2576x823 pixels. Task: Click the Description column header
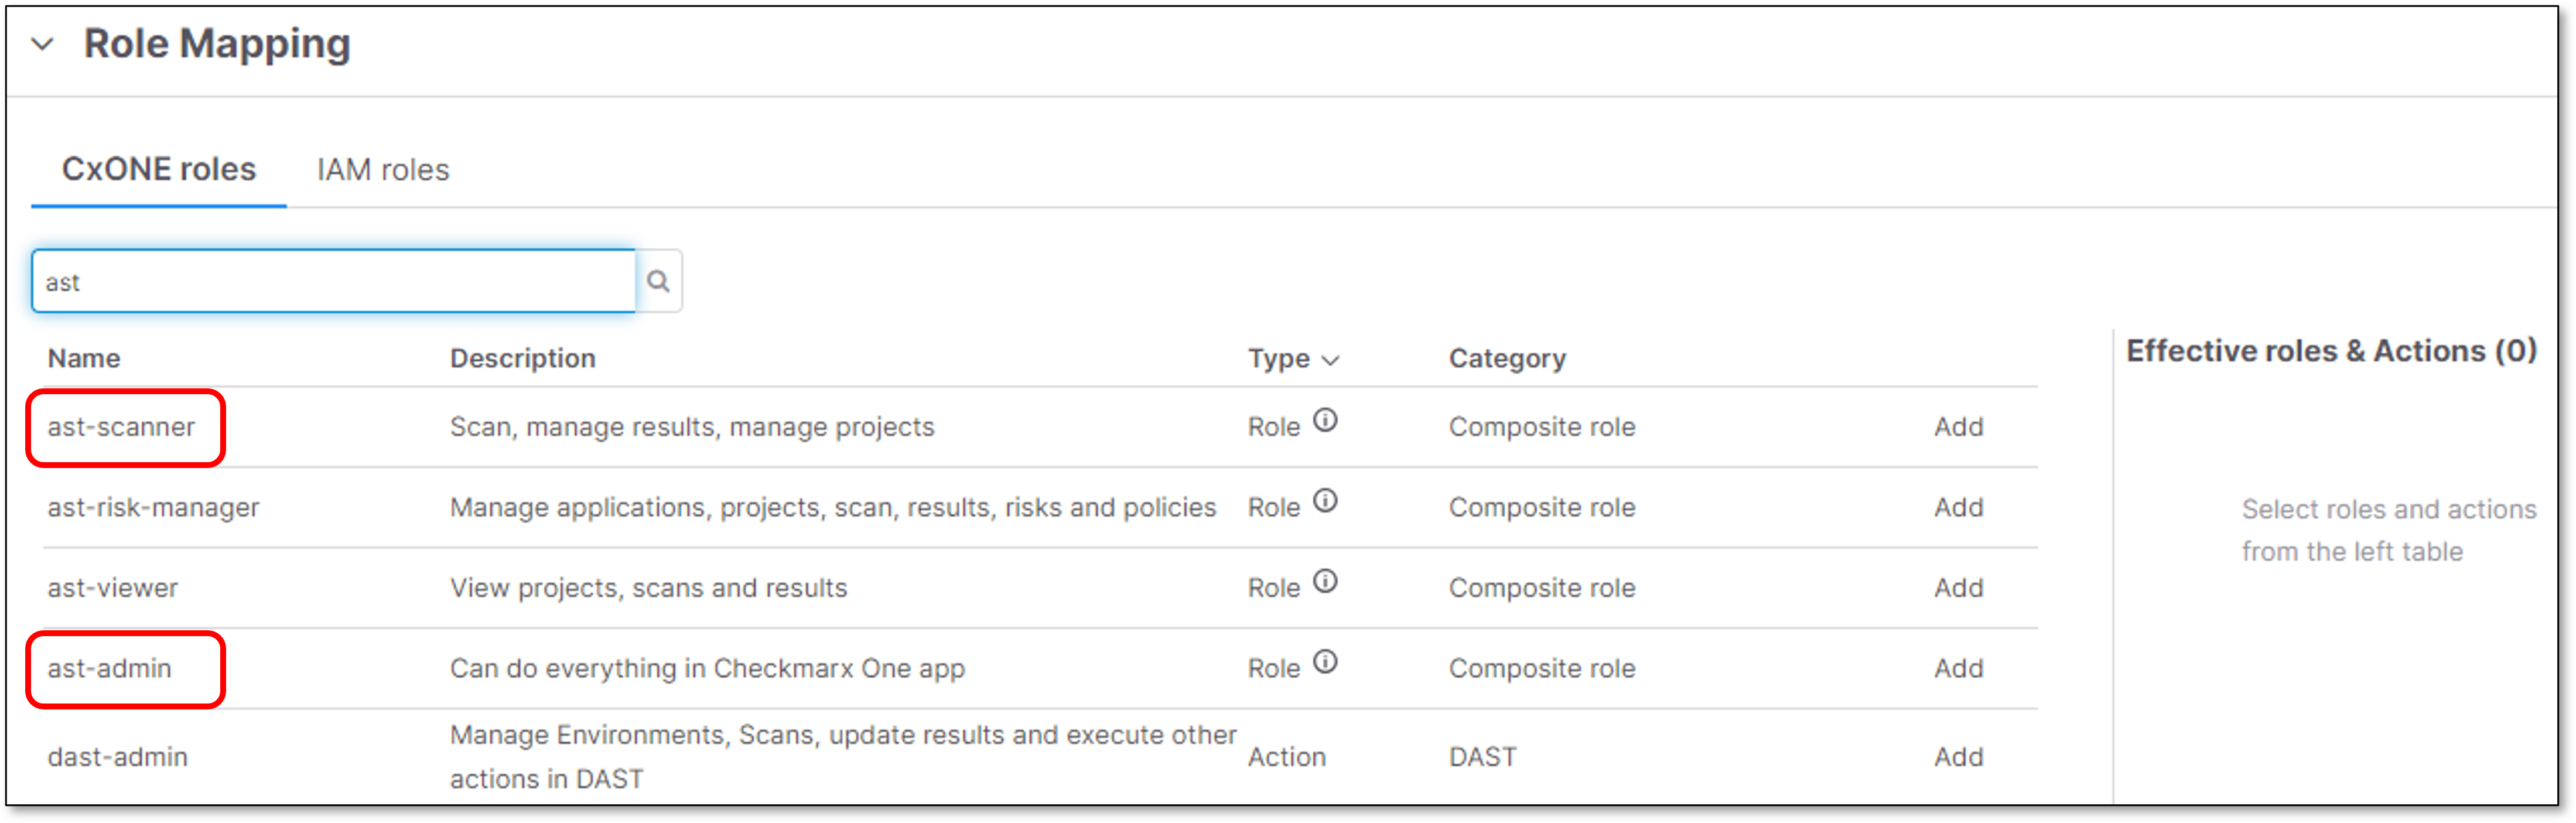[x=523, y=358]
